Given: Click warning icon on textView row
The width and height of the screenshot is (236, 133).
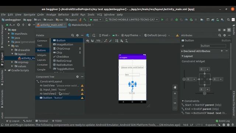Looking at the screenshot, I should point(82,85).
